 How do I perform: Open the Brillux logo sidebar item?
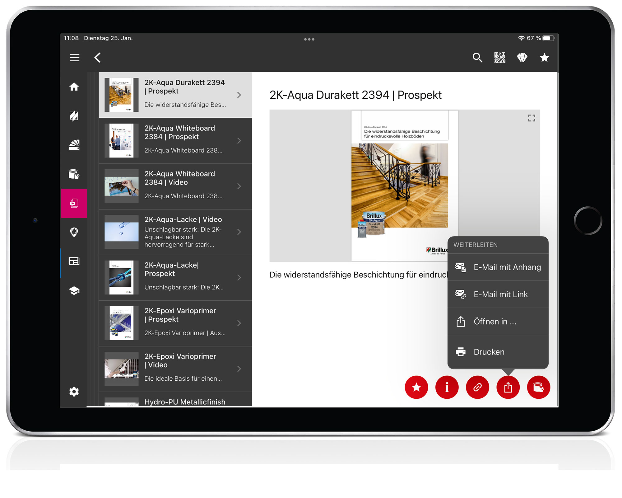coord(74,116)
